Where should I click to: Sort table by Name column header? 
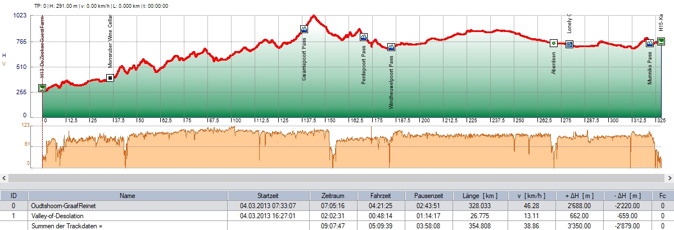pyautogui.click(x=130, y=195)
